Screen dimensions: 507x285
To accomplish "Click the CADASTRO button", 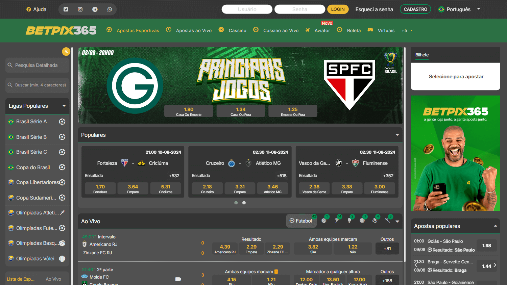I will click(415, 9).
